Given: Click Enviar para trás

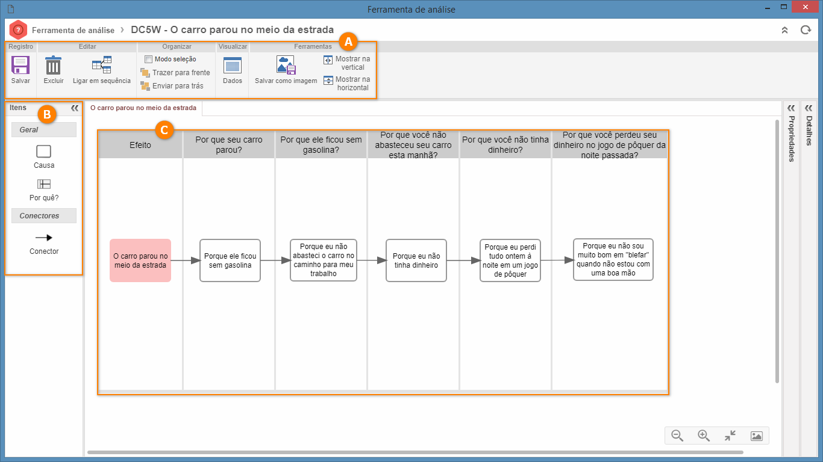Looking at the screenshot, I should (x=172, y=86).
